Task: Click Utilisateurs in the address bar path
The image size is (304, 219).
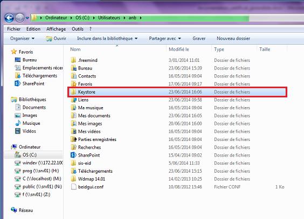Action: (x=109, y=18)
